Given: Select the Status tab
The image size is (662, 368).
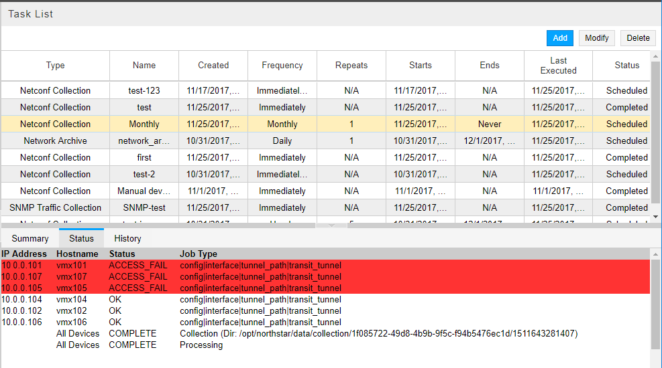Looking at the screenshot, I should coord(82,238).
